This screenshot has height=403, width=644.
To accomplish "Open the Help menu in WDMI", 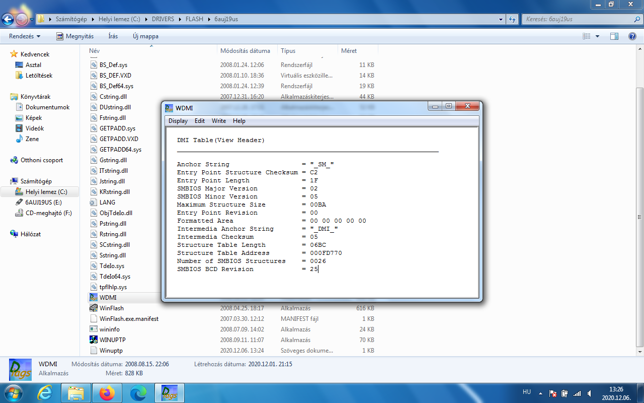I will 239,121.
